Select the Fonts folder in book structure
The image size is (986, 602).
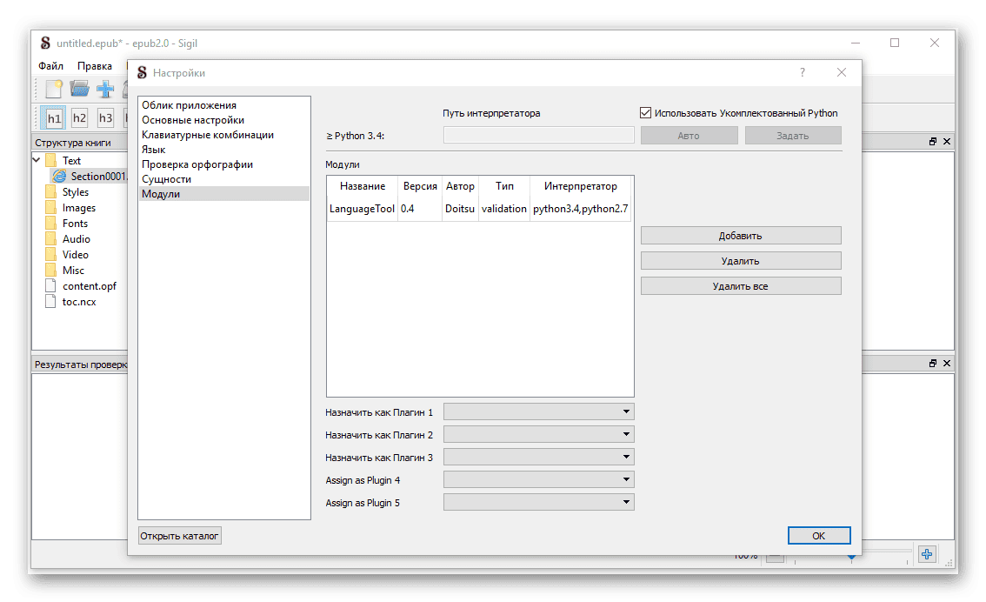click(75, 224)
